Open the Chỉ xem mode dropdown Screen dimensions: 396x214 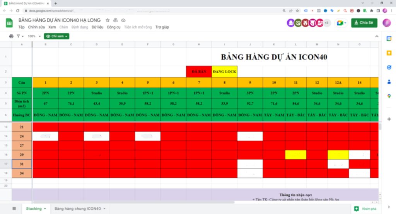tap(56, 36)
